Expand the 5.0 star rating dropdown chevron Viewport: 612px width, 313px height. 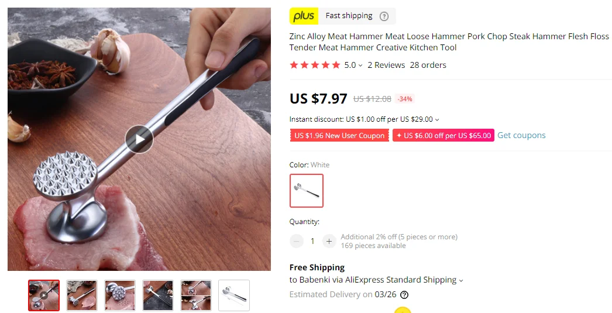coord(360,66)
